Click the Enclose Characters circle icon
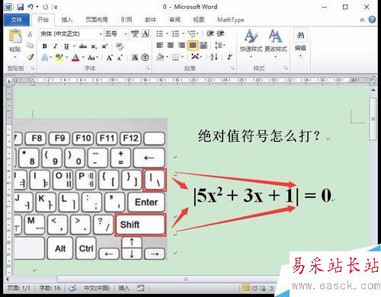This screenshot has height=297, width=381. (145, 58)
